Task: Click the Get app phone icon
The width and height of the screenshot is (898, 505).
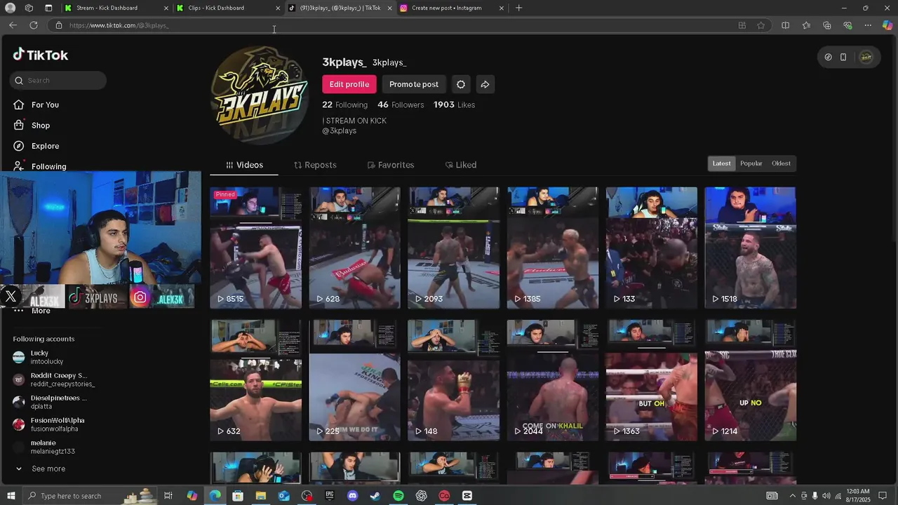Action: tap(843, 57)
